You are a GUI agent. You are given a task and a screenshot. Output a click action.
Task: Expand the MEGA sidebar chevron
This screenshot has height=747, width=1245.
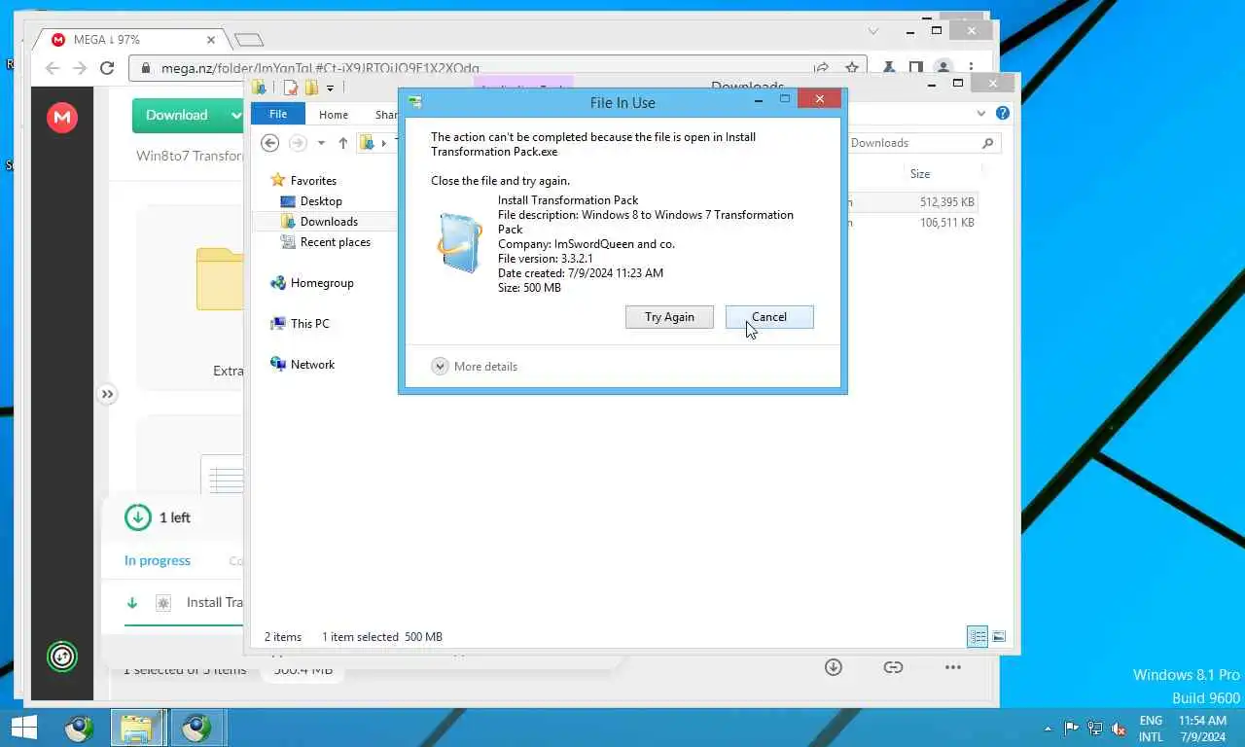click(x=107, y=394)
